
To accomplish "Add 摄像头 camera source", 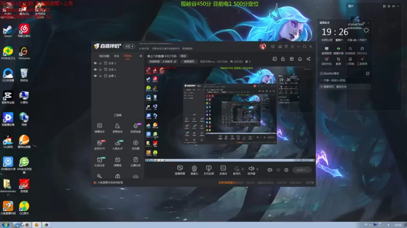I will (194, 170).
